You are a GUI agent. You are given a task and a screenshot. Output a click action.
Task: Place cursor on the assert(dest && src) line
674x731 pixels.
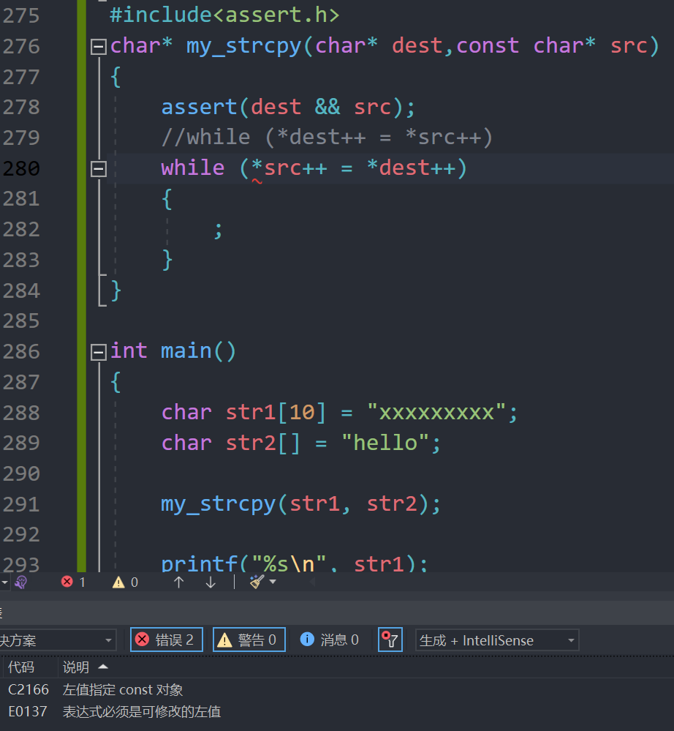[287, 108]
